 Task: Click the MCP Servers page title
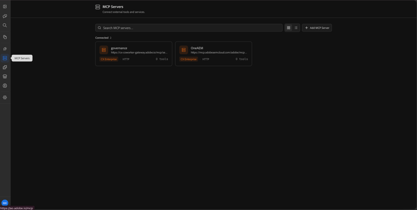pos(113,7)
